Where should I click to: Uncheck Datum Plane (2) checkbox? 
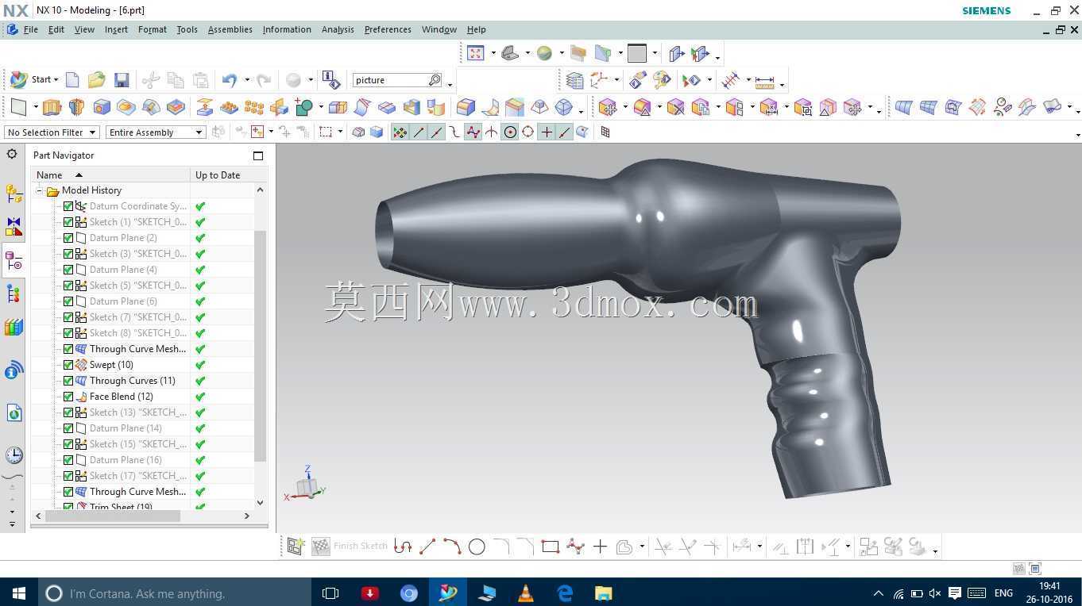[68, 238]
